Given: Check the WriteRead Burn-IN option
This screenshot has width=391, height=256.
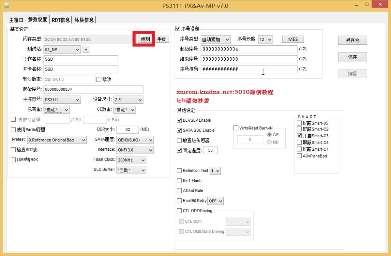Looking at the screenshot, I should (x=236, y=128).
